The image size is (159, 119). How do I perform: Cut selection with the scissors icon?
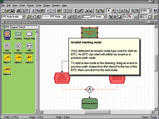coord(34,11)
